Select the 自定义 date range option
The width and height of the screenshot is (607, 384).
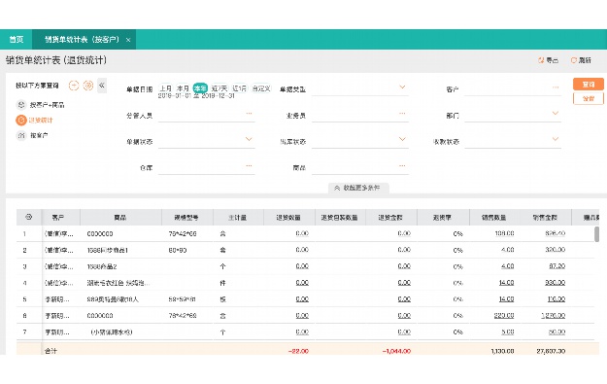(261, 88)
